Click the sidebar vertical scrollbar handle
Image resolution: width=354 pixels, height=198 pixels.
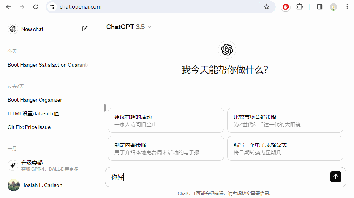pos(105,108)
